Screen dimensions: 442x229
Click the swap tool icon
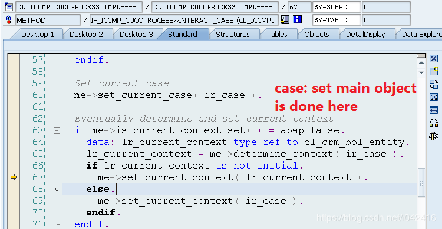tap(434, 84)
